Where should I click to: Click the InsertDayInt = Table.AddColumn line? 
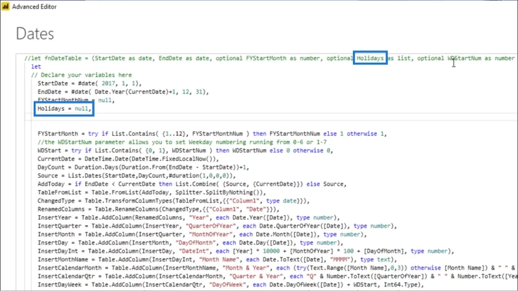pyautogui.click(x=246, y=251)
